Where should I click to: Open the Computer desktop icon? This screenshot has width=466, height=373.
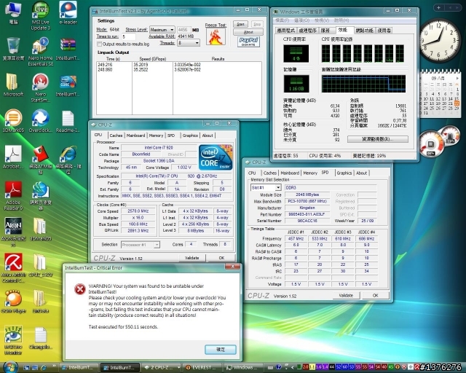click(x=13, y=13)
